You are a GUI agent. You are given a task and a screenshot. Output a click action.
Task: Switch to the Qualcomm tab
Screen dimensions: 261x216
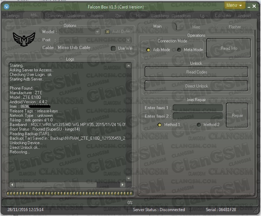point(76,16)
